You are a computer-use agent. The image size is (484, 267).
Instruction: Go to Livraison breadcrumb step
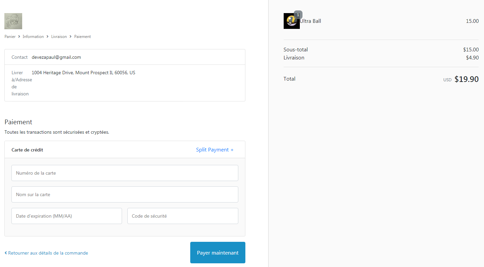point(59,37)
